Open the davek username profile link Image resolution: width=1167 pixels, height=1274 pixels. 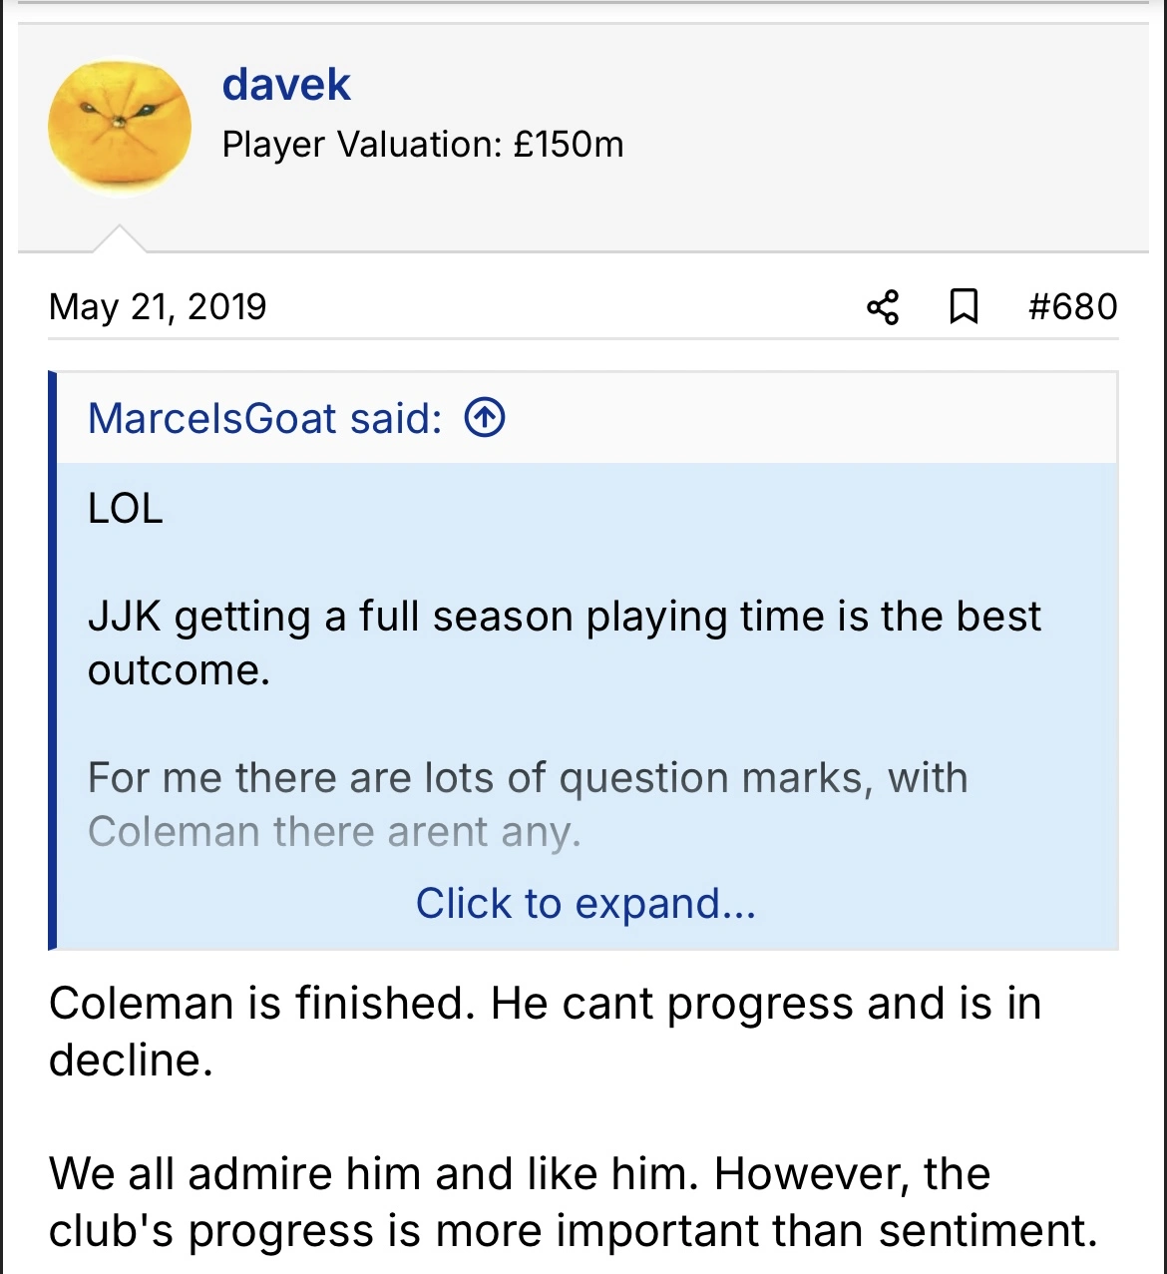point(286,85)
